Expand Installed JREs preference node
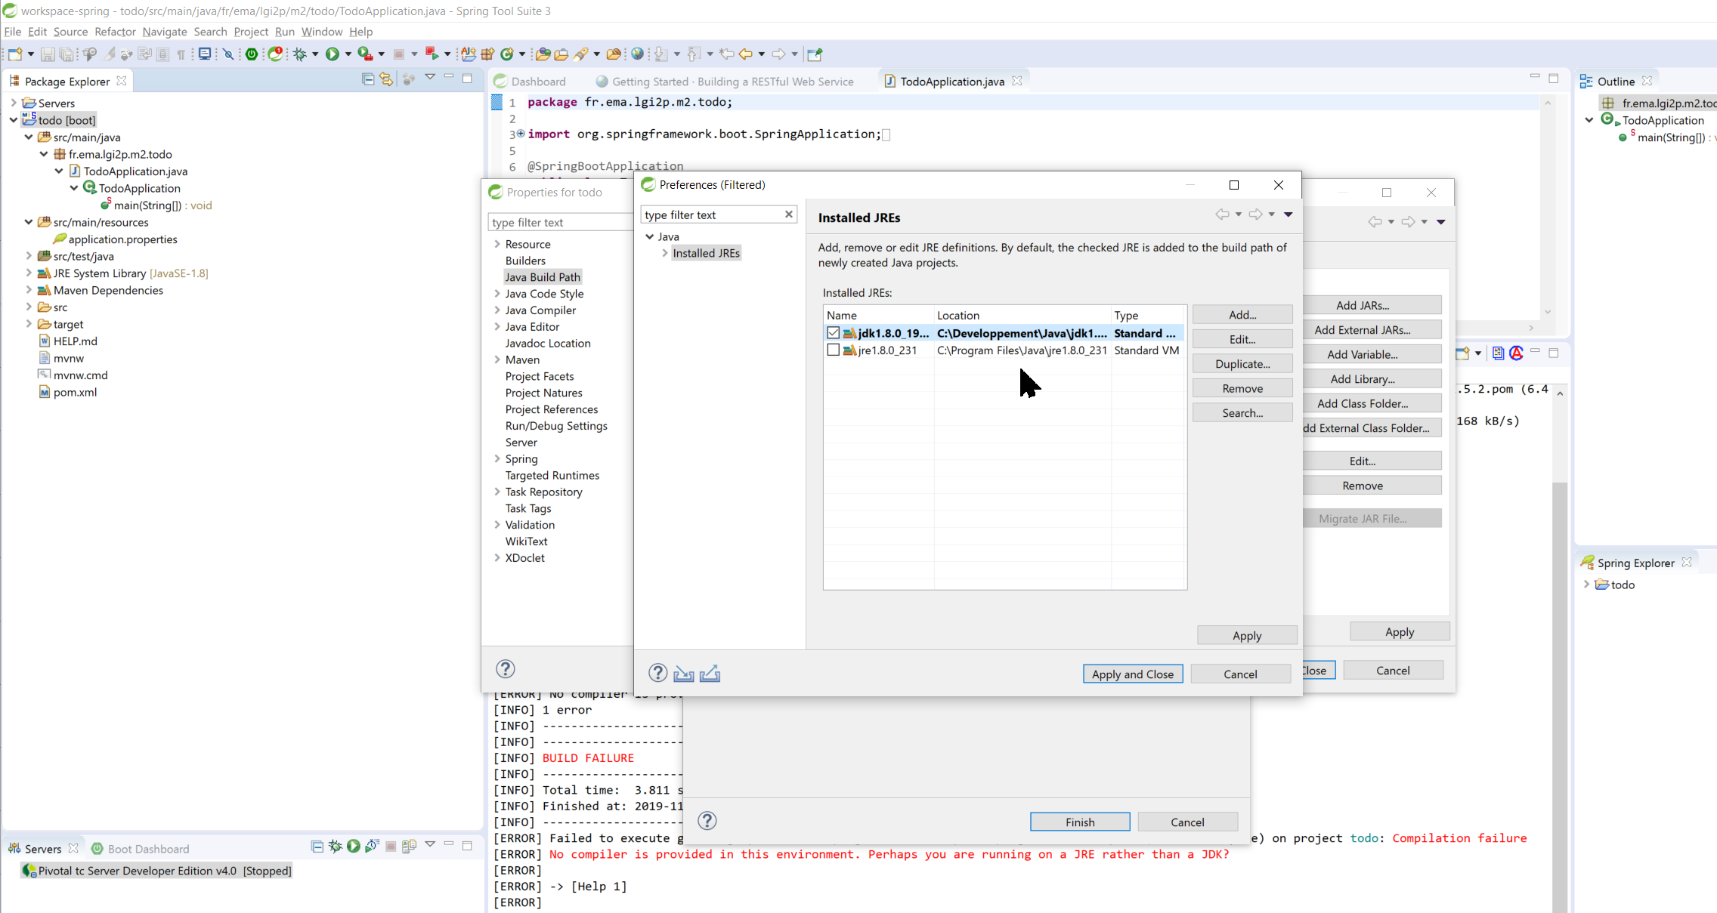Image resolution: width=1717 pixels, height=913 pixels. pyautogui.click(x=664, y=253)
